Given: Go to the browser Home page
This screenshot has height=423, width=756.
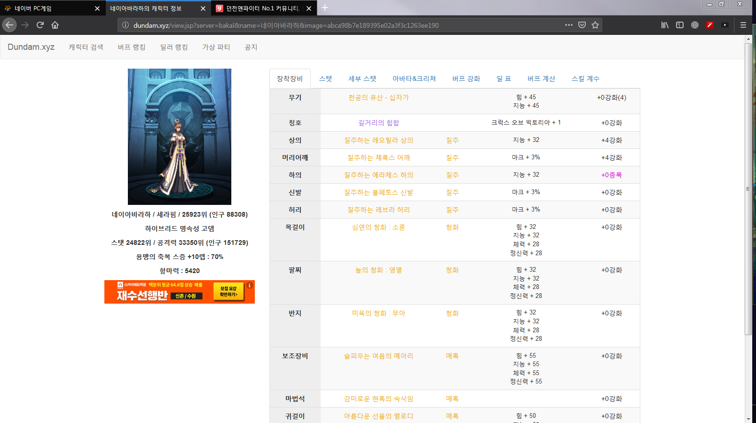Looking at the screenshot, I should [x=55, y=25].
